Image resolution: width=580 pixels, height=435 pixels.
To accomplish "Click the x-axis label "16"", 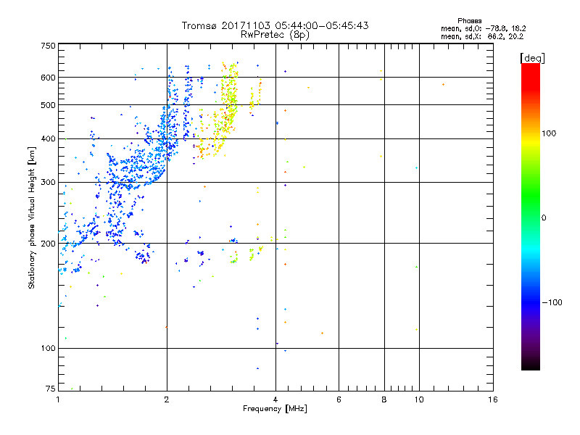I will click(493, 399).
